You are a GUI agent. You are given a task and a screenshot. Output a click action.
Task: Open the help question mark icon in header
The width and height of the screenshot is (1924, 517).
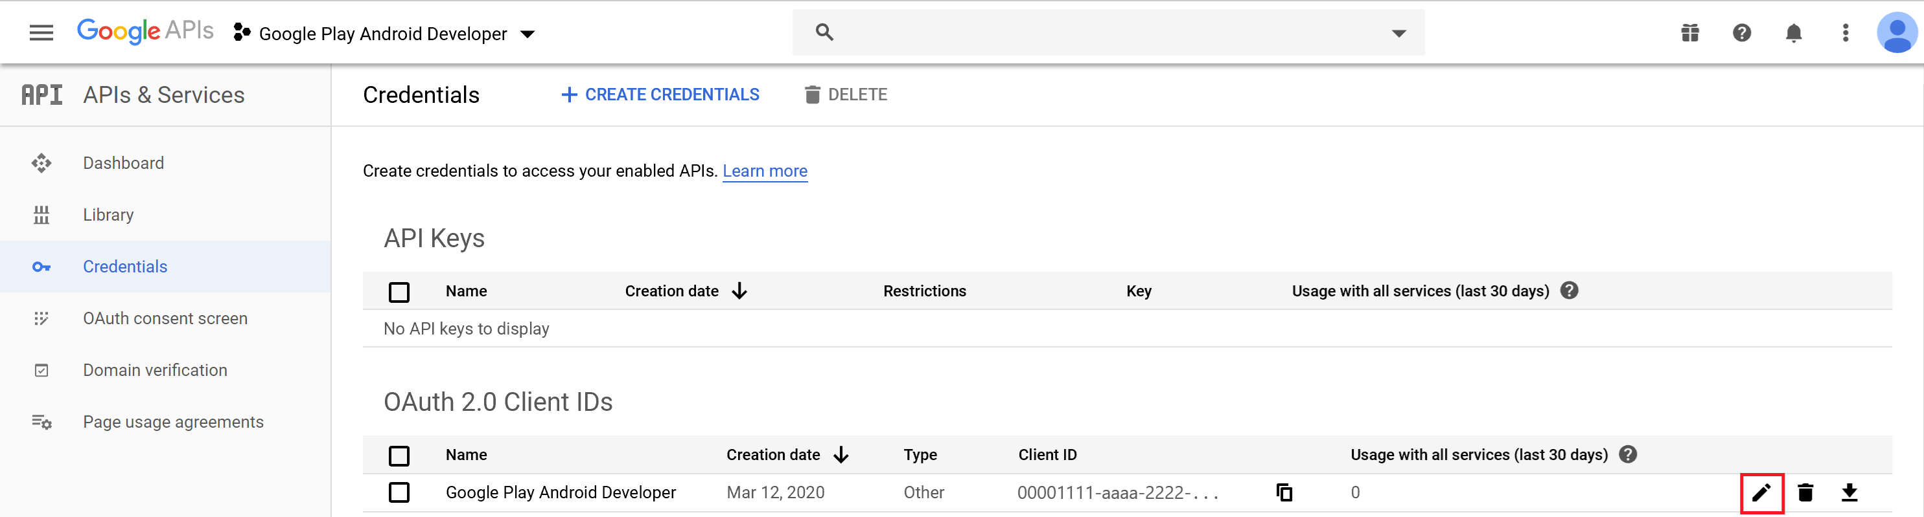point(1742,33)
